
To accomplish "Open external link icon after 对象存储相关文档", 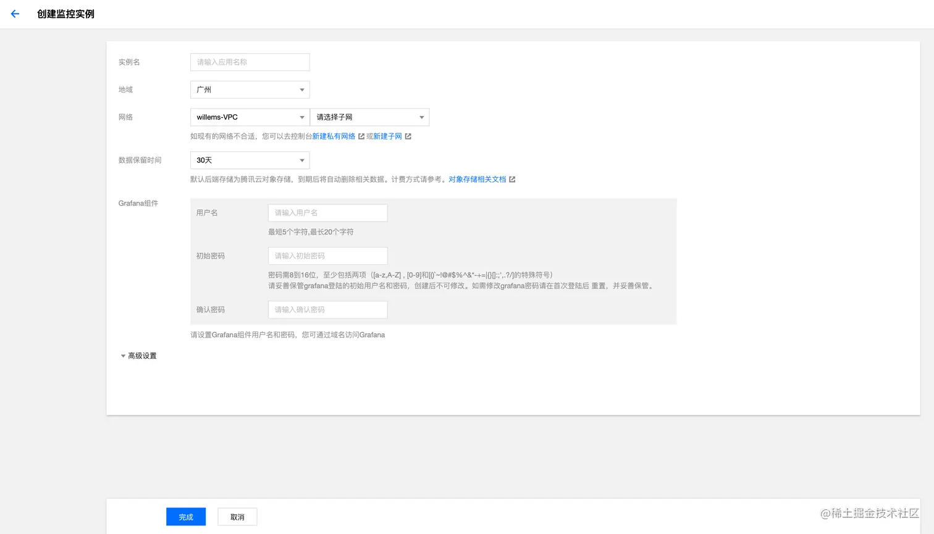I will click(512, 180).
